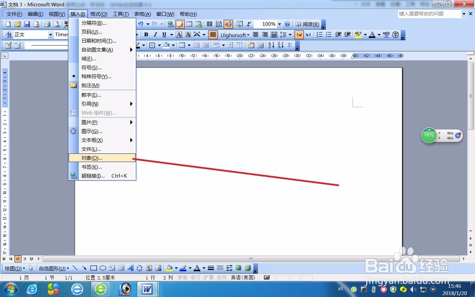The width and height of the screenshot is (475, 297).
Task: Click enclosed characters circle icon
Action: pyautogui.click(x=395, y=35)
